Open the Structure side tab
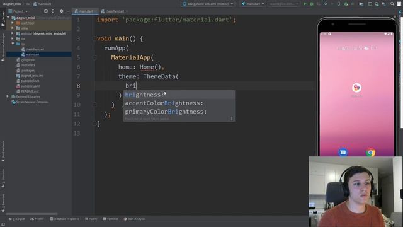The width and height of the screenshot is (403, 227). tap(3, 178)
